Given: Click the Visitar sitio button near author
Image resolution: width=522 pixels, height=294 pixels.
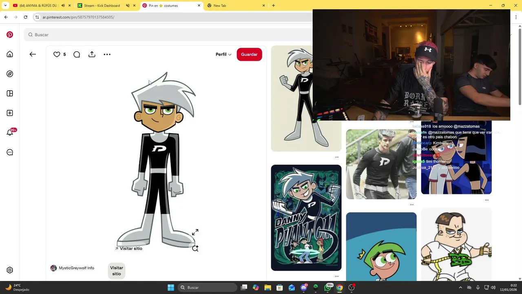Looking at the screenshot, I should tap(117, 271).
